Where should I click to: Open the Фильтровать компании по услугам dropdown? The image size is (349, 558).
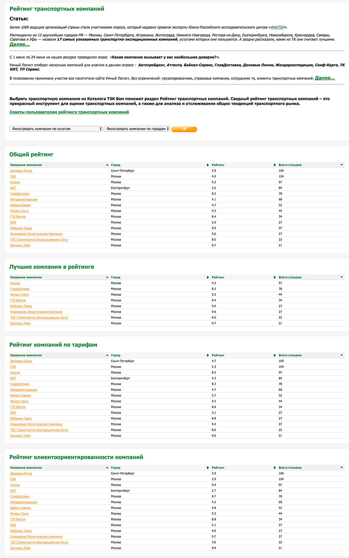click(56, 129)
